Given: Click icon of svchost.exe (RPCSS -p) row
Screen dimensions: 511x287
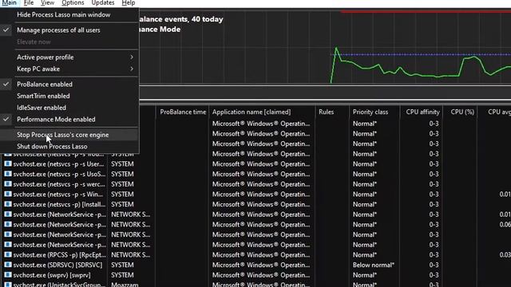Looking at the screenshot, I should (8, 254).
